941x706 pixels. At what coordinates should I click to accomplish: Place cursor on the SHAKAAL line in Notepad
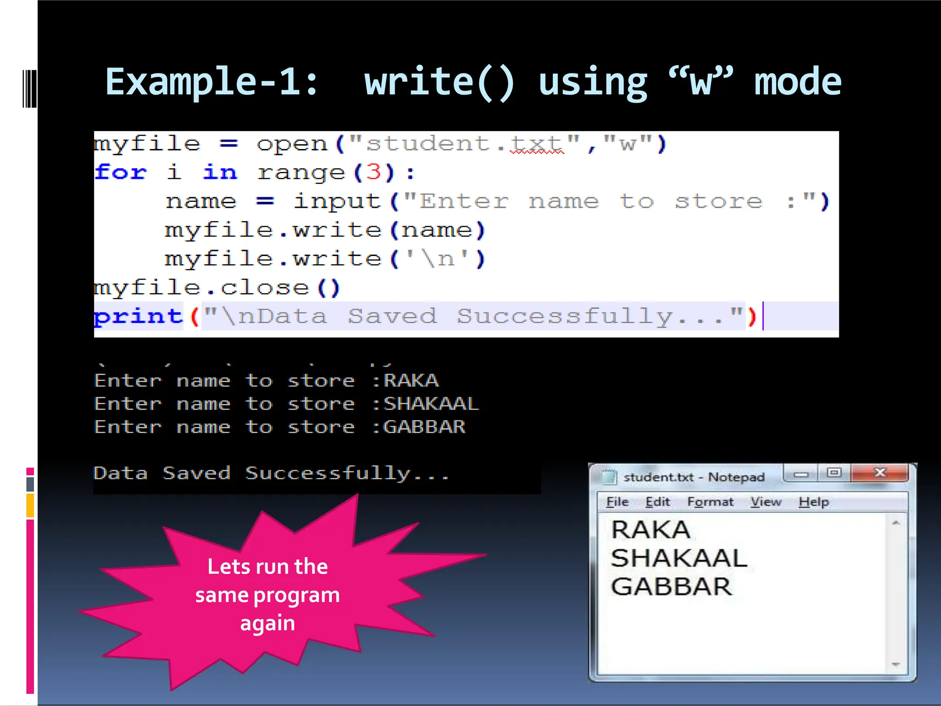(679, 558)
